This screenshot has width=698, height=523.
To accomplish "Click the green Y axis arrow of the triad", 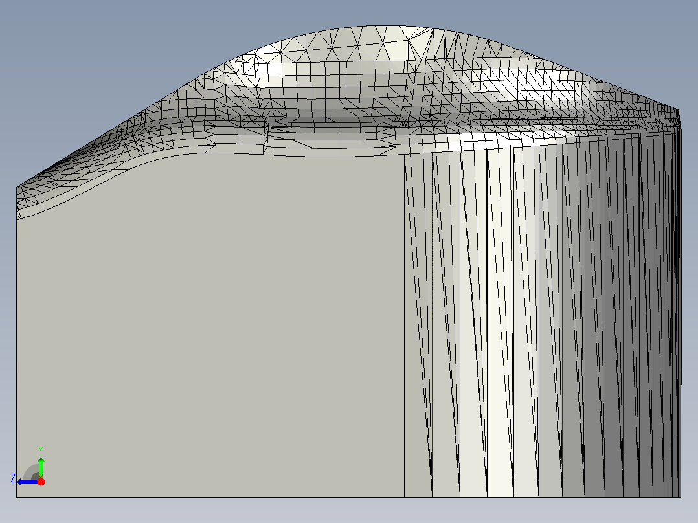I will 41,467.
